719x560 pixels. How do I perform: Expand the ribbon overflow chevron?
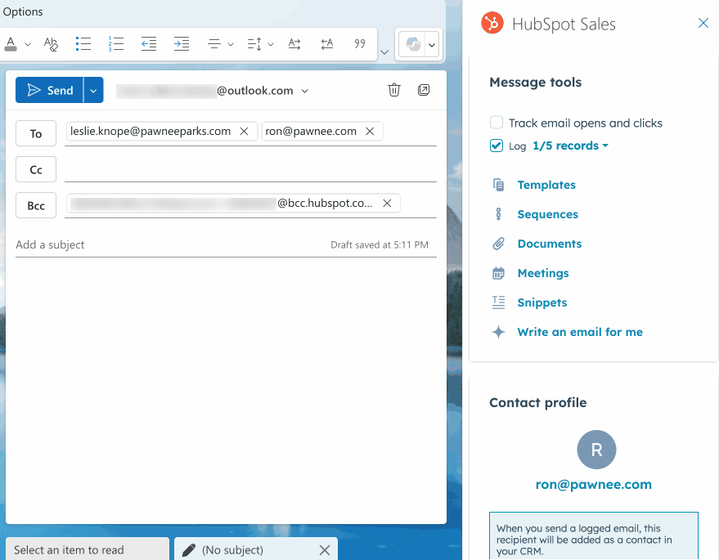384,52
